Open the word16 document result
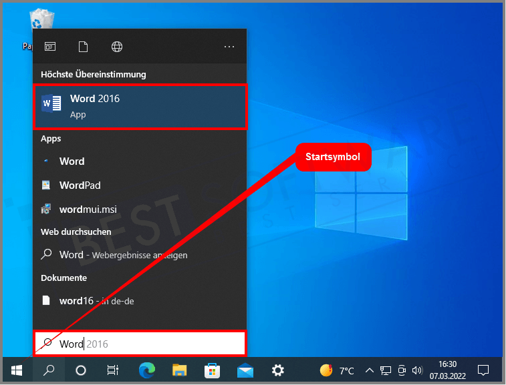 [96, 300]
